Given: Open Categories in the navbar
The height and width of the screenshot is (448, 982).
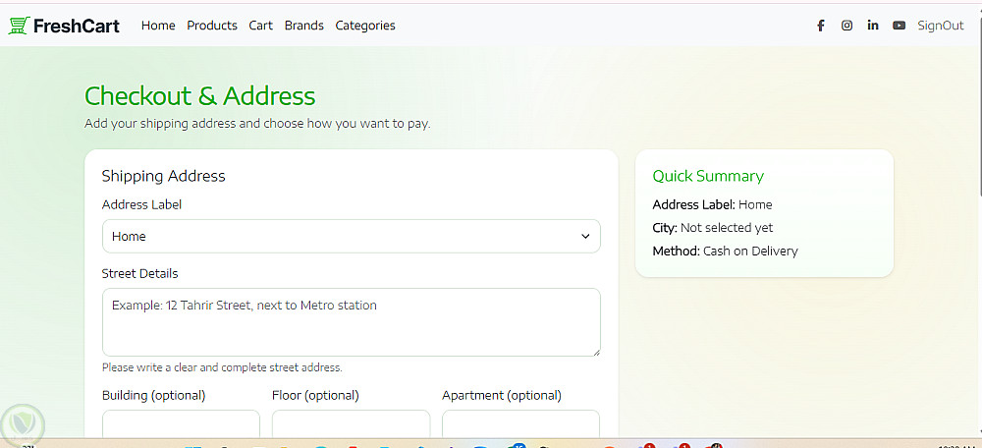Looking at the screenshot, I should [x=365, y=26].
